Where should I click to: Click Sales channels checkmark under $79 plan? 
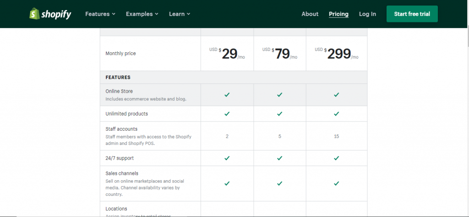[280, 184]
